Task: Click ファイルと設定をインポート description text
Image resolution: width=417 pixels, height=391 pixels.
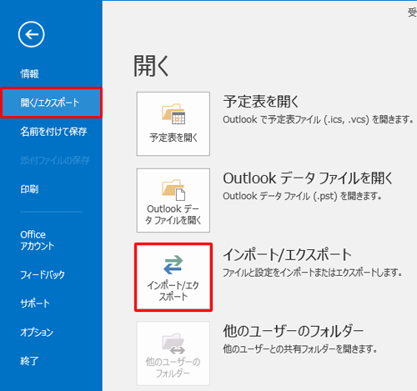Action: (x=313, y=273)
